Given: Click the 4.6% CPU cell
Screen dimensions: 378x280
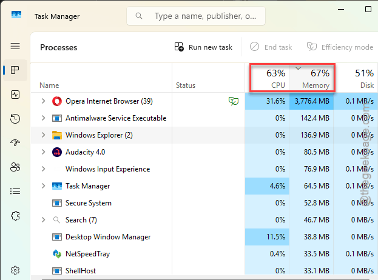Looking at the screenshot, I should coord(267,186).
